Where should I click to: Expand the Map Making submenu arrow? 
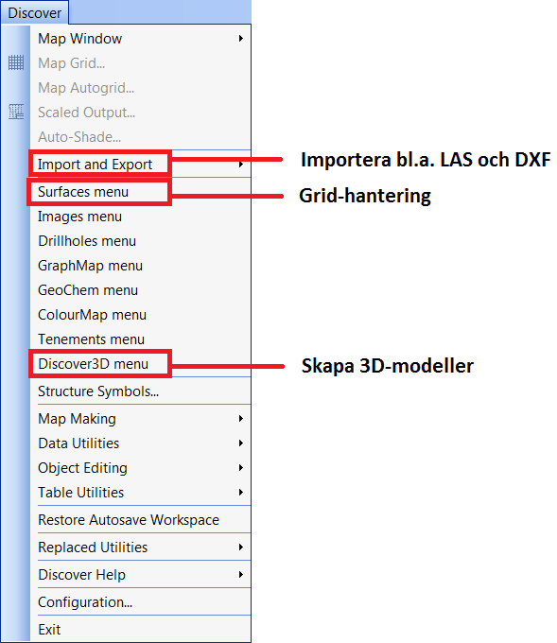click(x=241, y=419)
